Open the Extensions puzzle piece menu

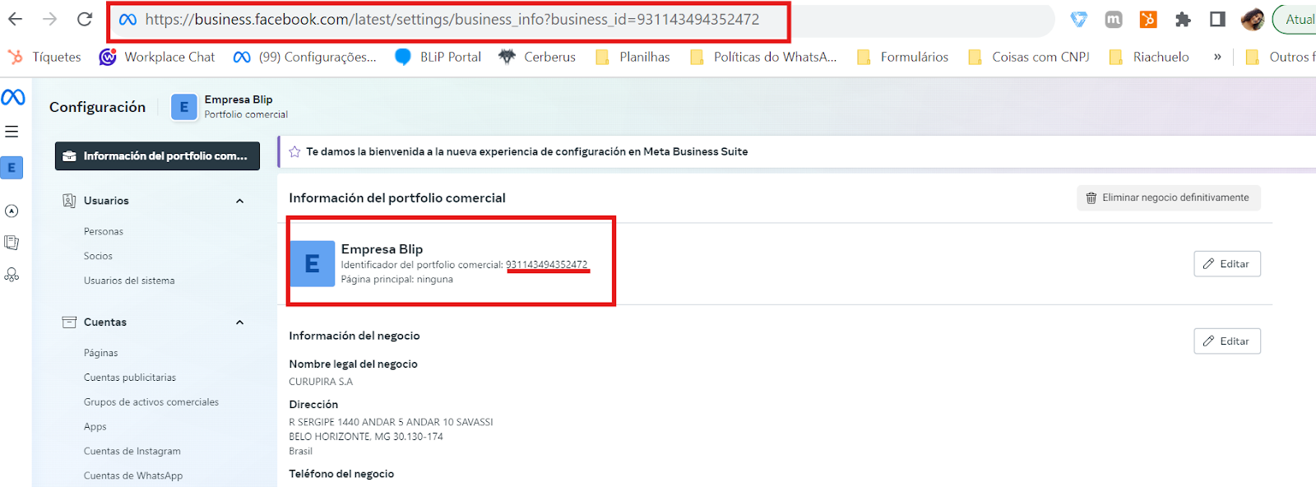(1183, 20)
